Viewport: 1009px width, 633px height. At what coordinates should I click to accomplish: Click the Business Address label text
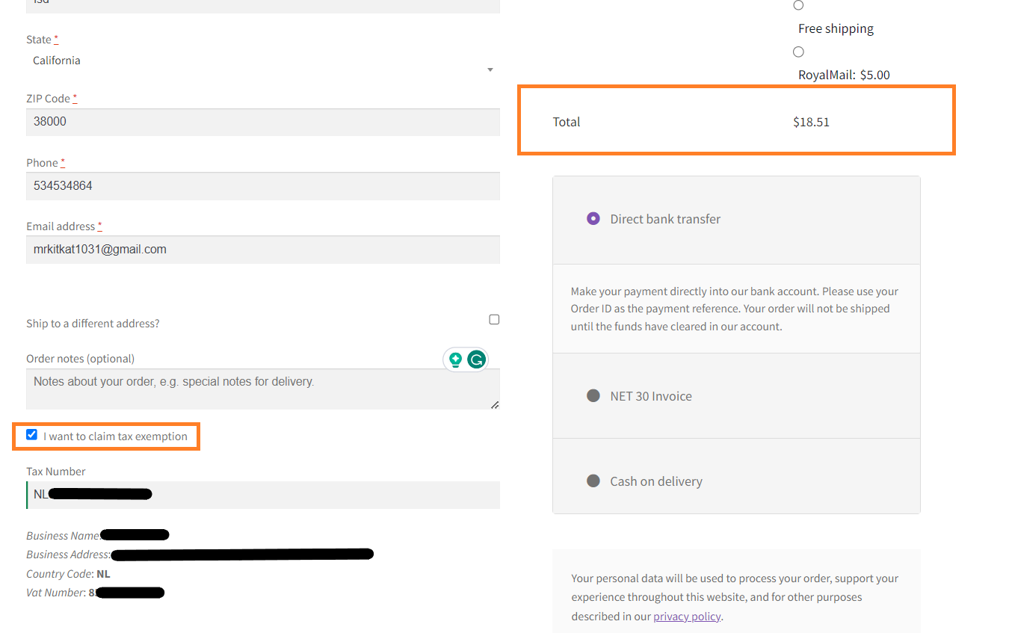point(68,555)
